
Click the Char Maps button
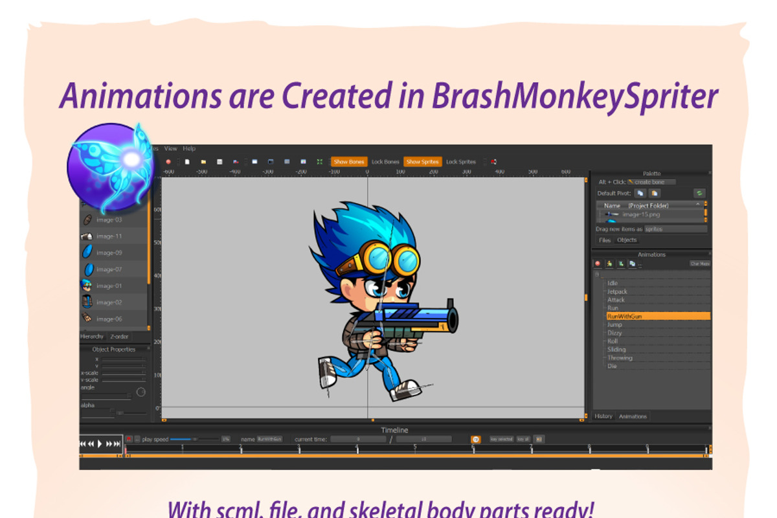point(701,264)
